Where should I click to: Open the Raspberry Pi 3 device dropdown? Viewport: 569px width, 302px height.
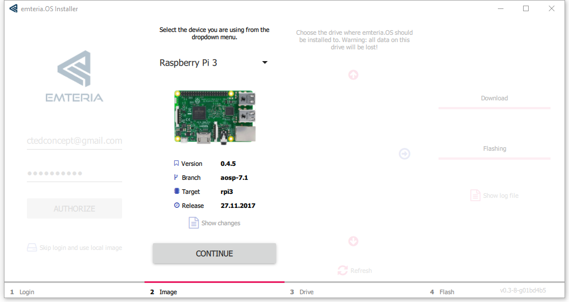[213, 63]
